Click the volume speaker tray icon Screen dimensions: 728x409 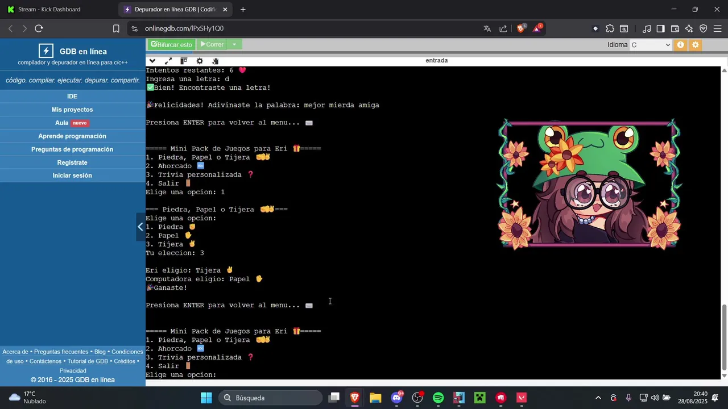(655, 398)
